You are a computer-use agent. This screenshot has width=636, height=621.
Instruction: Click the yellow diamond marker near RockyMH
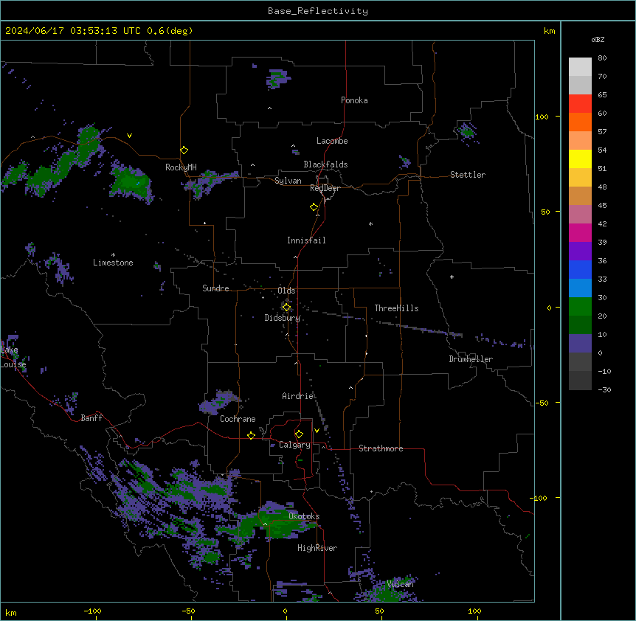tap(184, 150)
